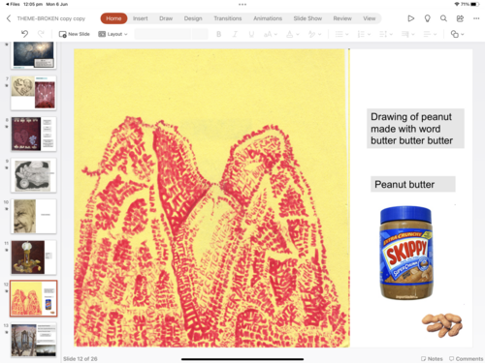
Task: Open the three-dot more options menu
Action: point(476,18)
